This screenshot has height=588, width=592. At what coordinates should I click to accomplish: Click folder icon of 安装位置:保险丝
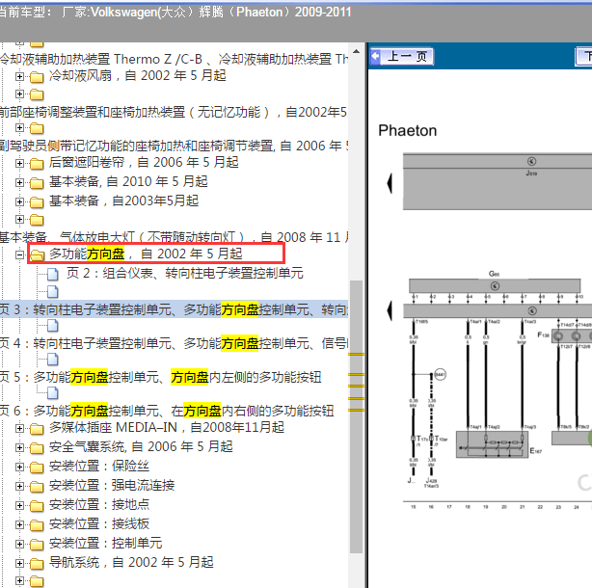pyautogui.click(x=37, y=468)
